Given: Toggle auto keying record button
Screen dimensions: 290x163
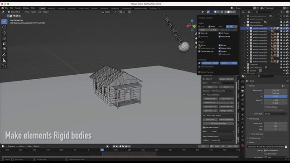Looking at the screenshot, I should click(x=107, y=146).
